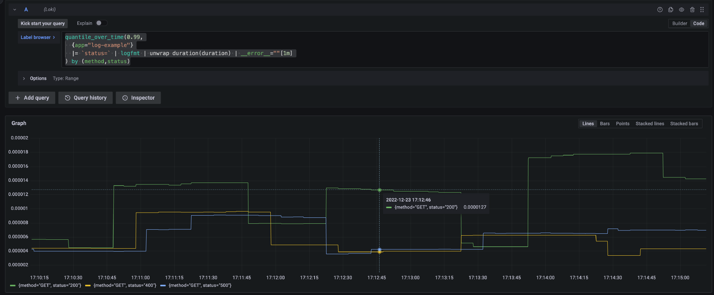Enable the Explain toggle

coord(101,23)
